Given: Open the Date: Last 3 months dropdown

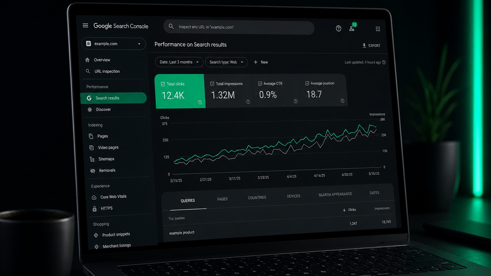Looking at the screenshot, I should [x=179, y=62].
